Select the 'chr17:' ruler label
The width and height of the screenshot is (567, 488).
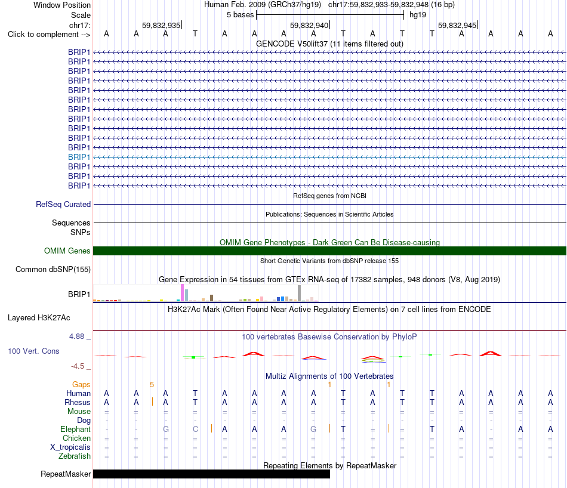(80, 25)
